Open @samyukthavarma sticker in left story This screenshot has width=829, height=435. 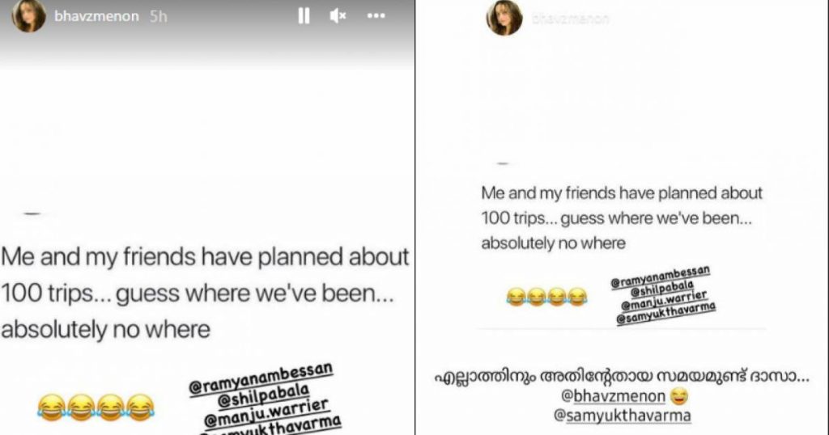click(270, 428)
